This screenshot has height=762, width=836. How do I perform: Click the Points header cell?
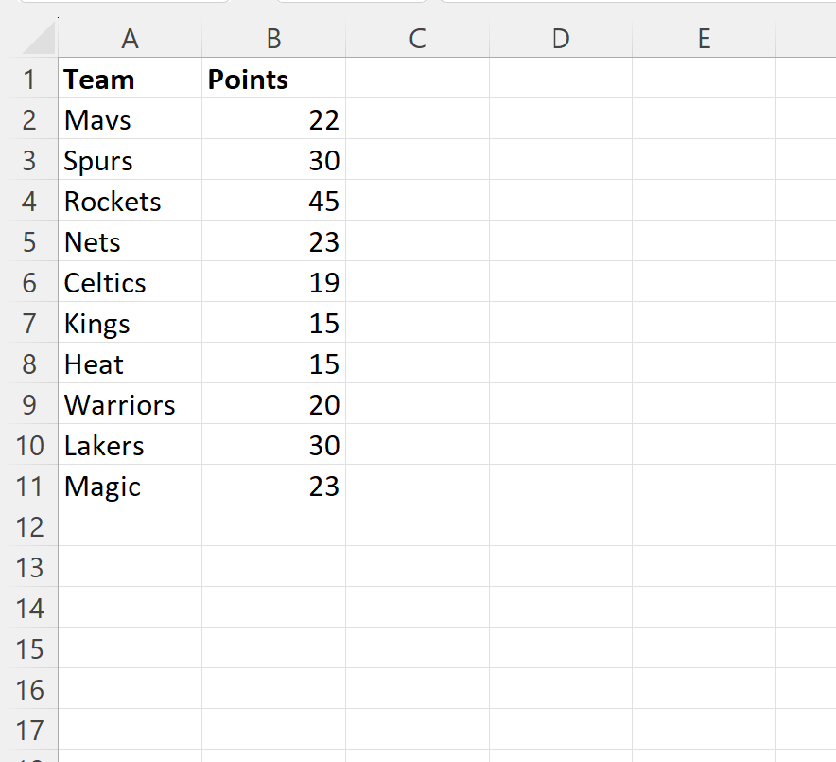273,80
